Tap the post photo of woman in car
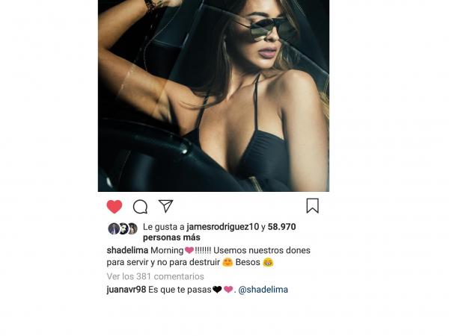The width and height of the screenshot is (449, 336). 213,96
